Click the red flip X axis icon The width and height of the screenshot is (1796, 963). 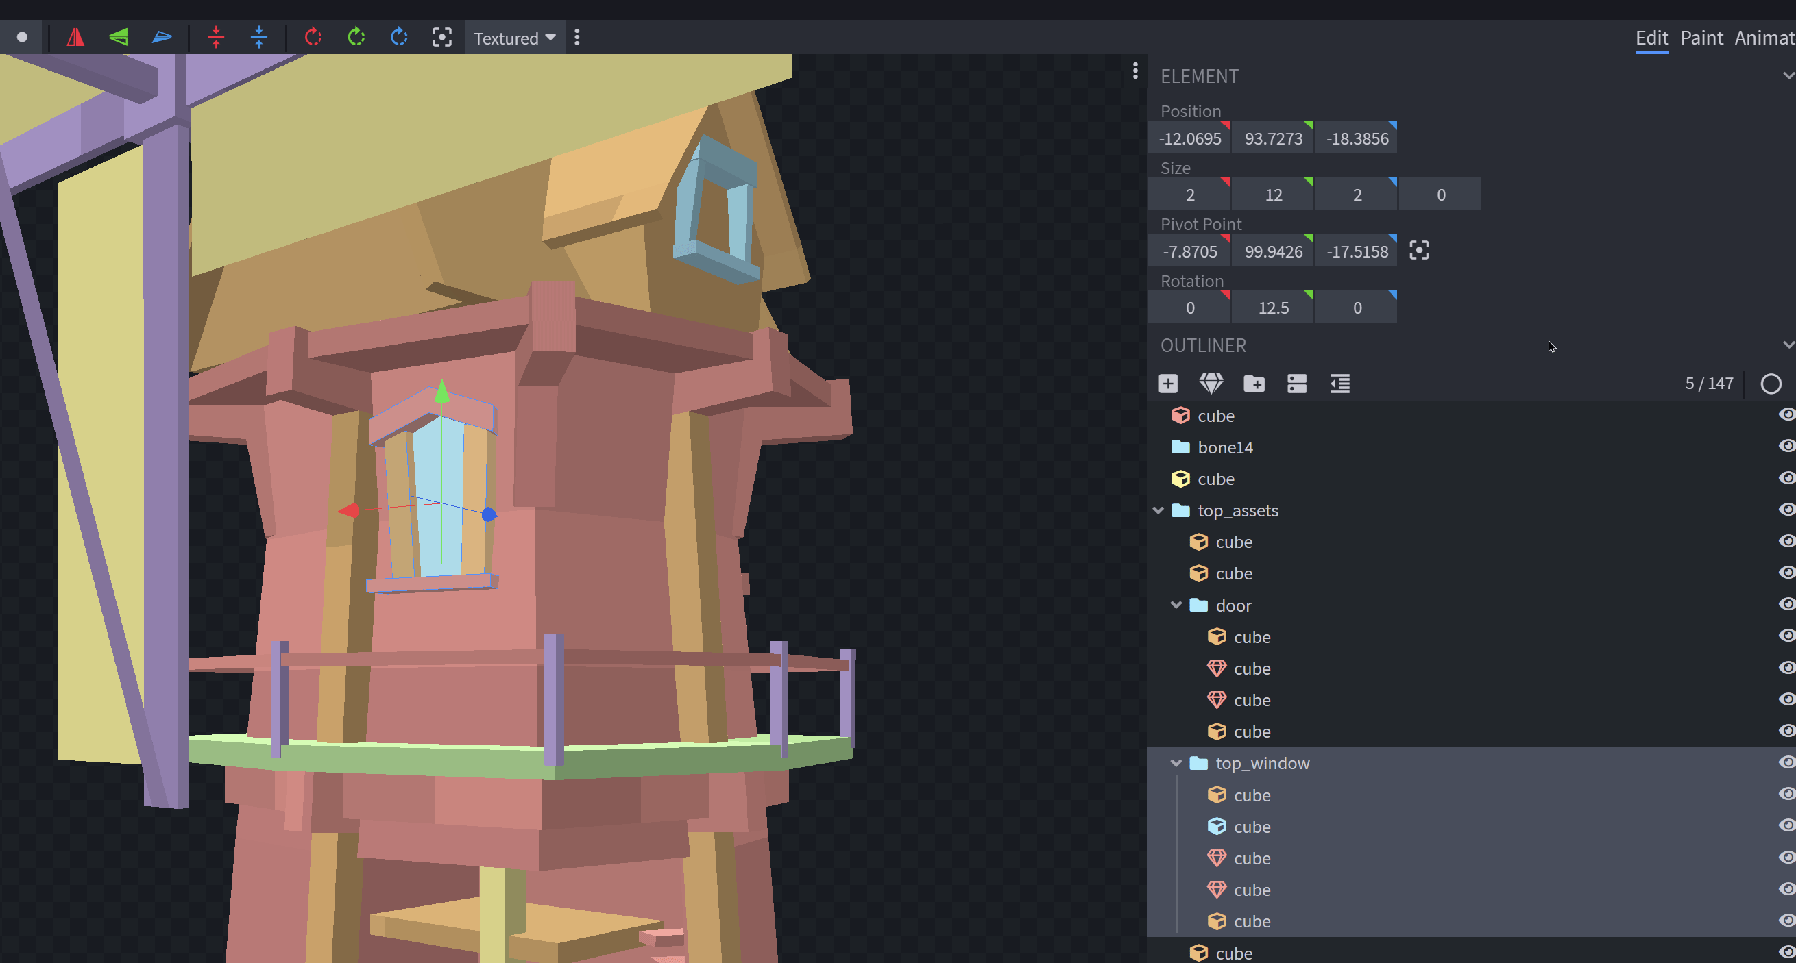(75, 37)
